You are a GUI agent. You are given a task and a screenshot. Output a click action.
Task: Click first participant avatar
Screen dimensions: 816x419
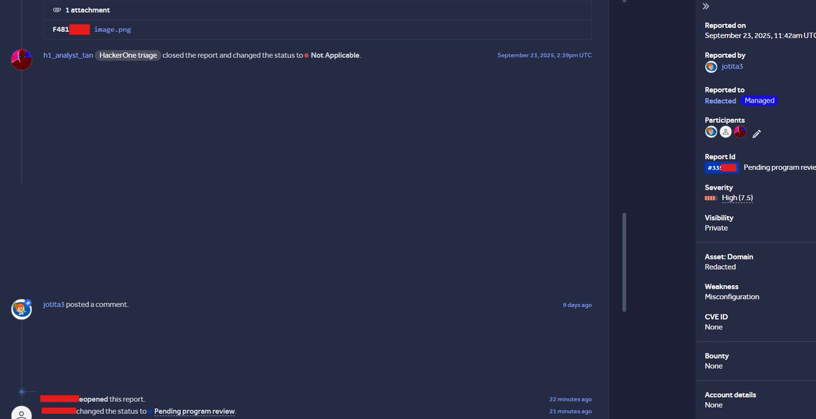coord(711,132)
